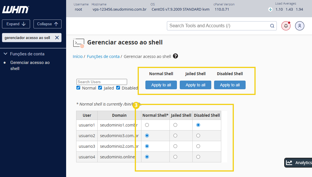Screen dimensions: 312x177
Task: Open the user profile icon
Action: coord(300,26)
